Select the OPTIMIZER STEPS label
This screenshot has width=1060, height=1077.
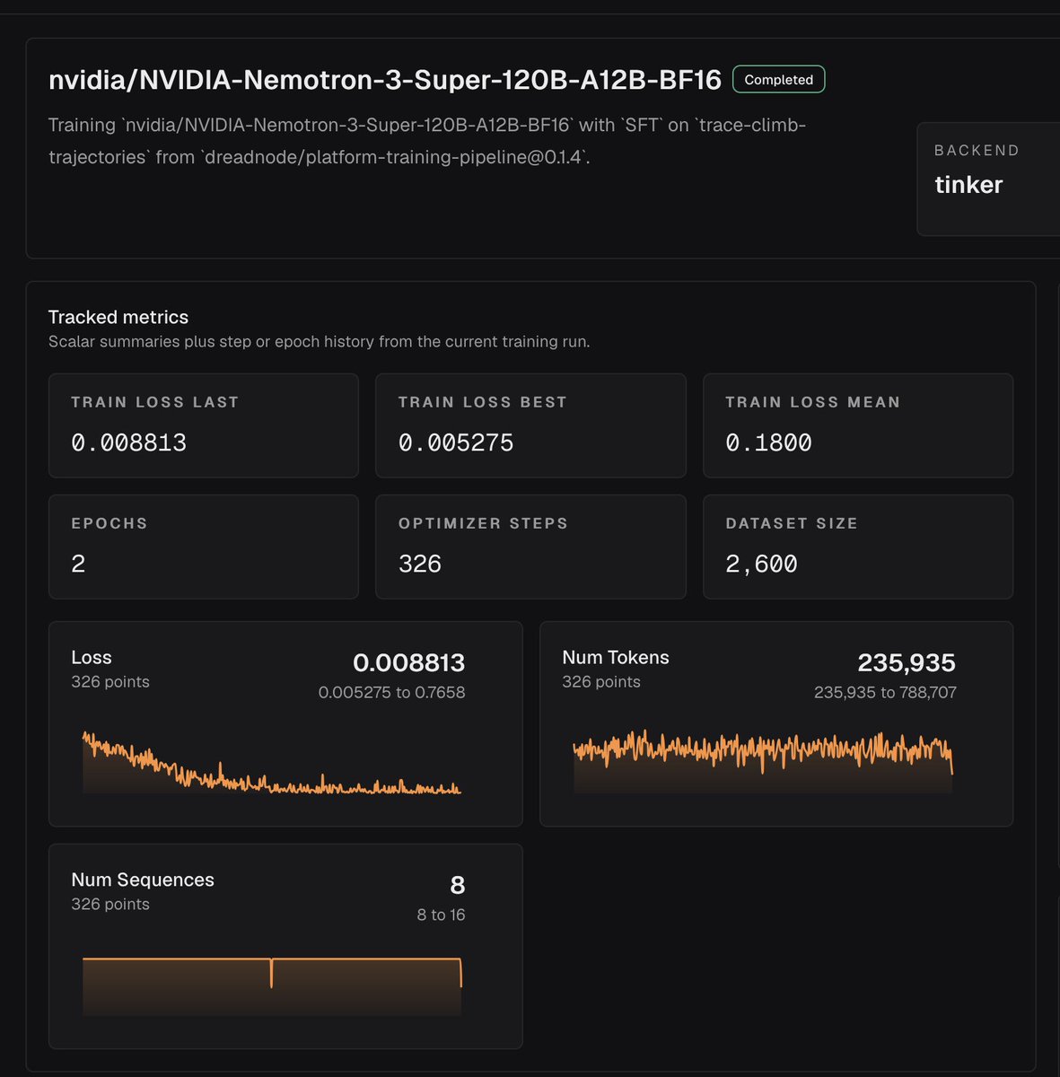coord(483,523)
